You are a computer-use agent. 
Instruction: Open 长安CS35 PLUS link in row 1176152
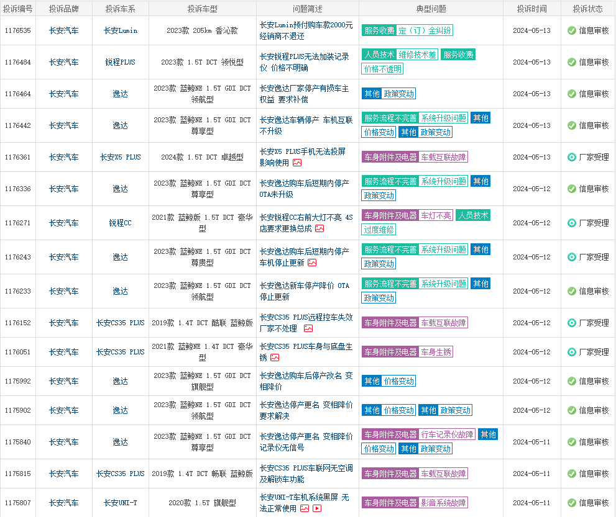[120, 323]
